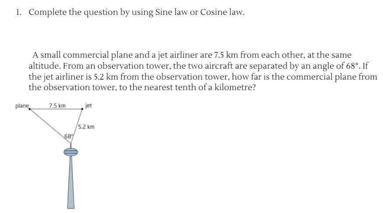The image size is (383, 213).
Task: Click the word 'Complete' in the heading
Action: (x=48, y=12)
